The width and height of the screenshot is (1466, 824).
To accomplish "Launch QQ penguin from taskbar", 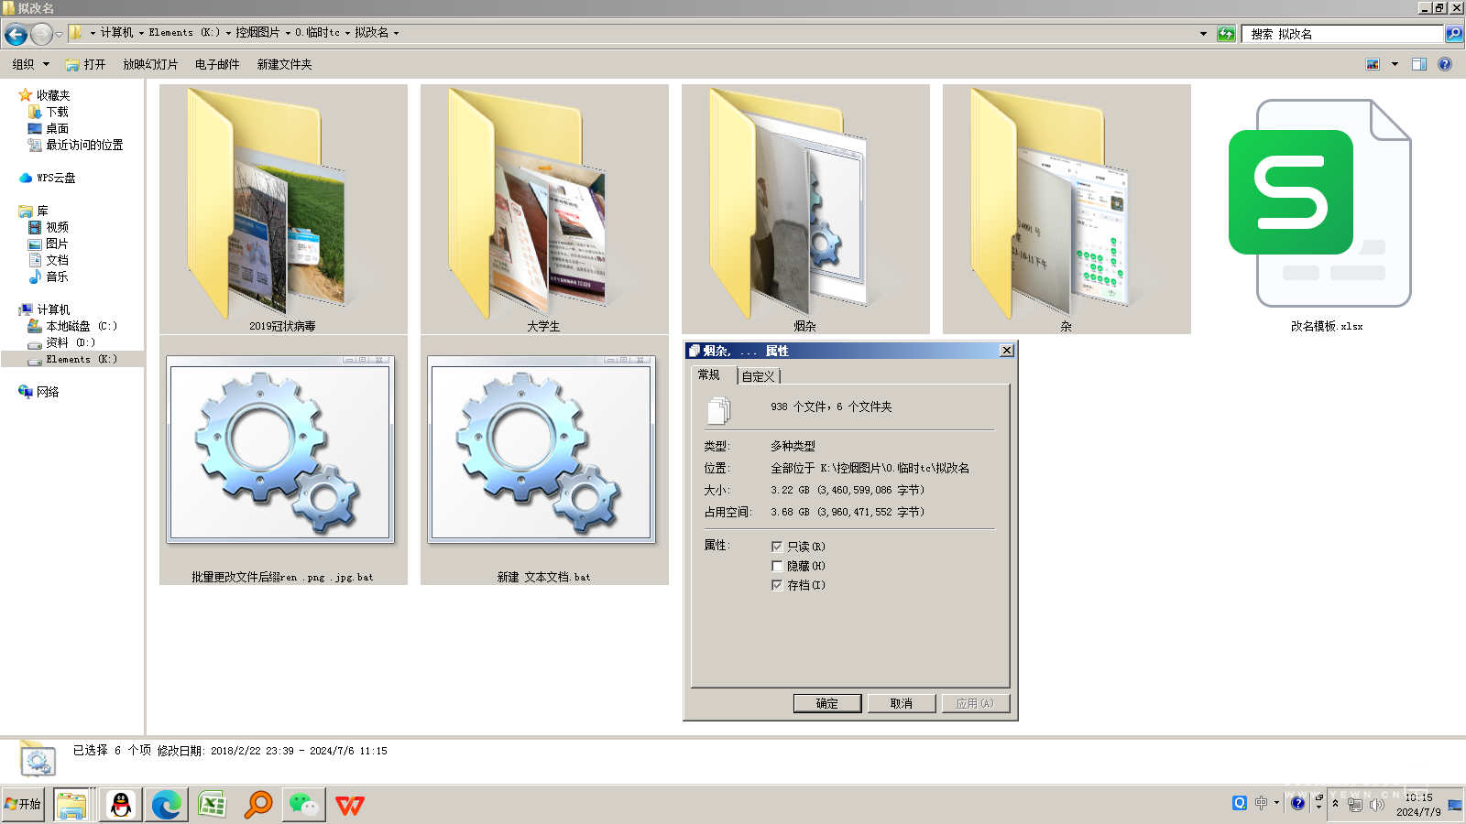I will tap(120, 805).
